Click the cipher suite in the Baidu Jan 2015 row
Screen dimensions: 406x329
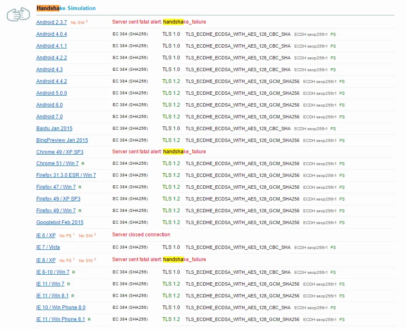(x=238, y=128)
